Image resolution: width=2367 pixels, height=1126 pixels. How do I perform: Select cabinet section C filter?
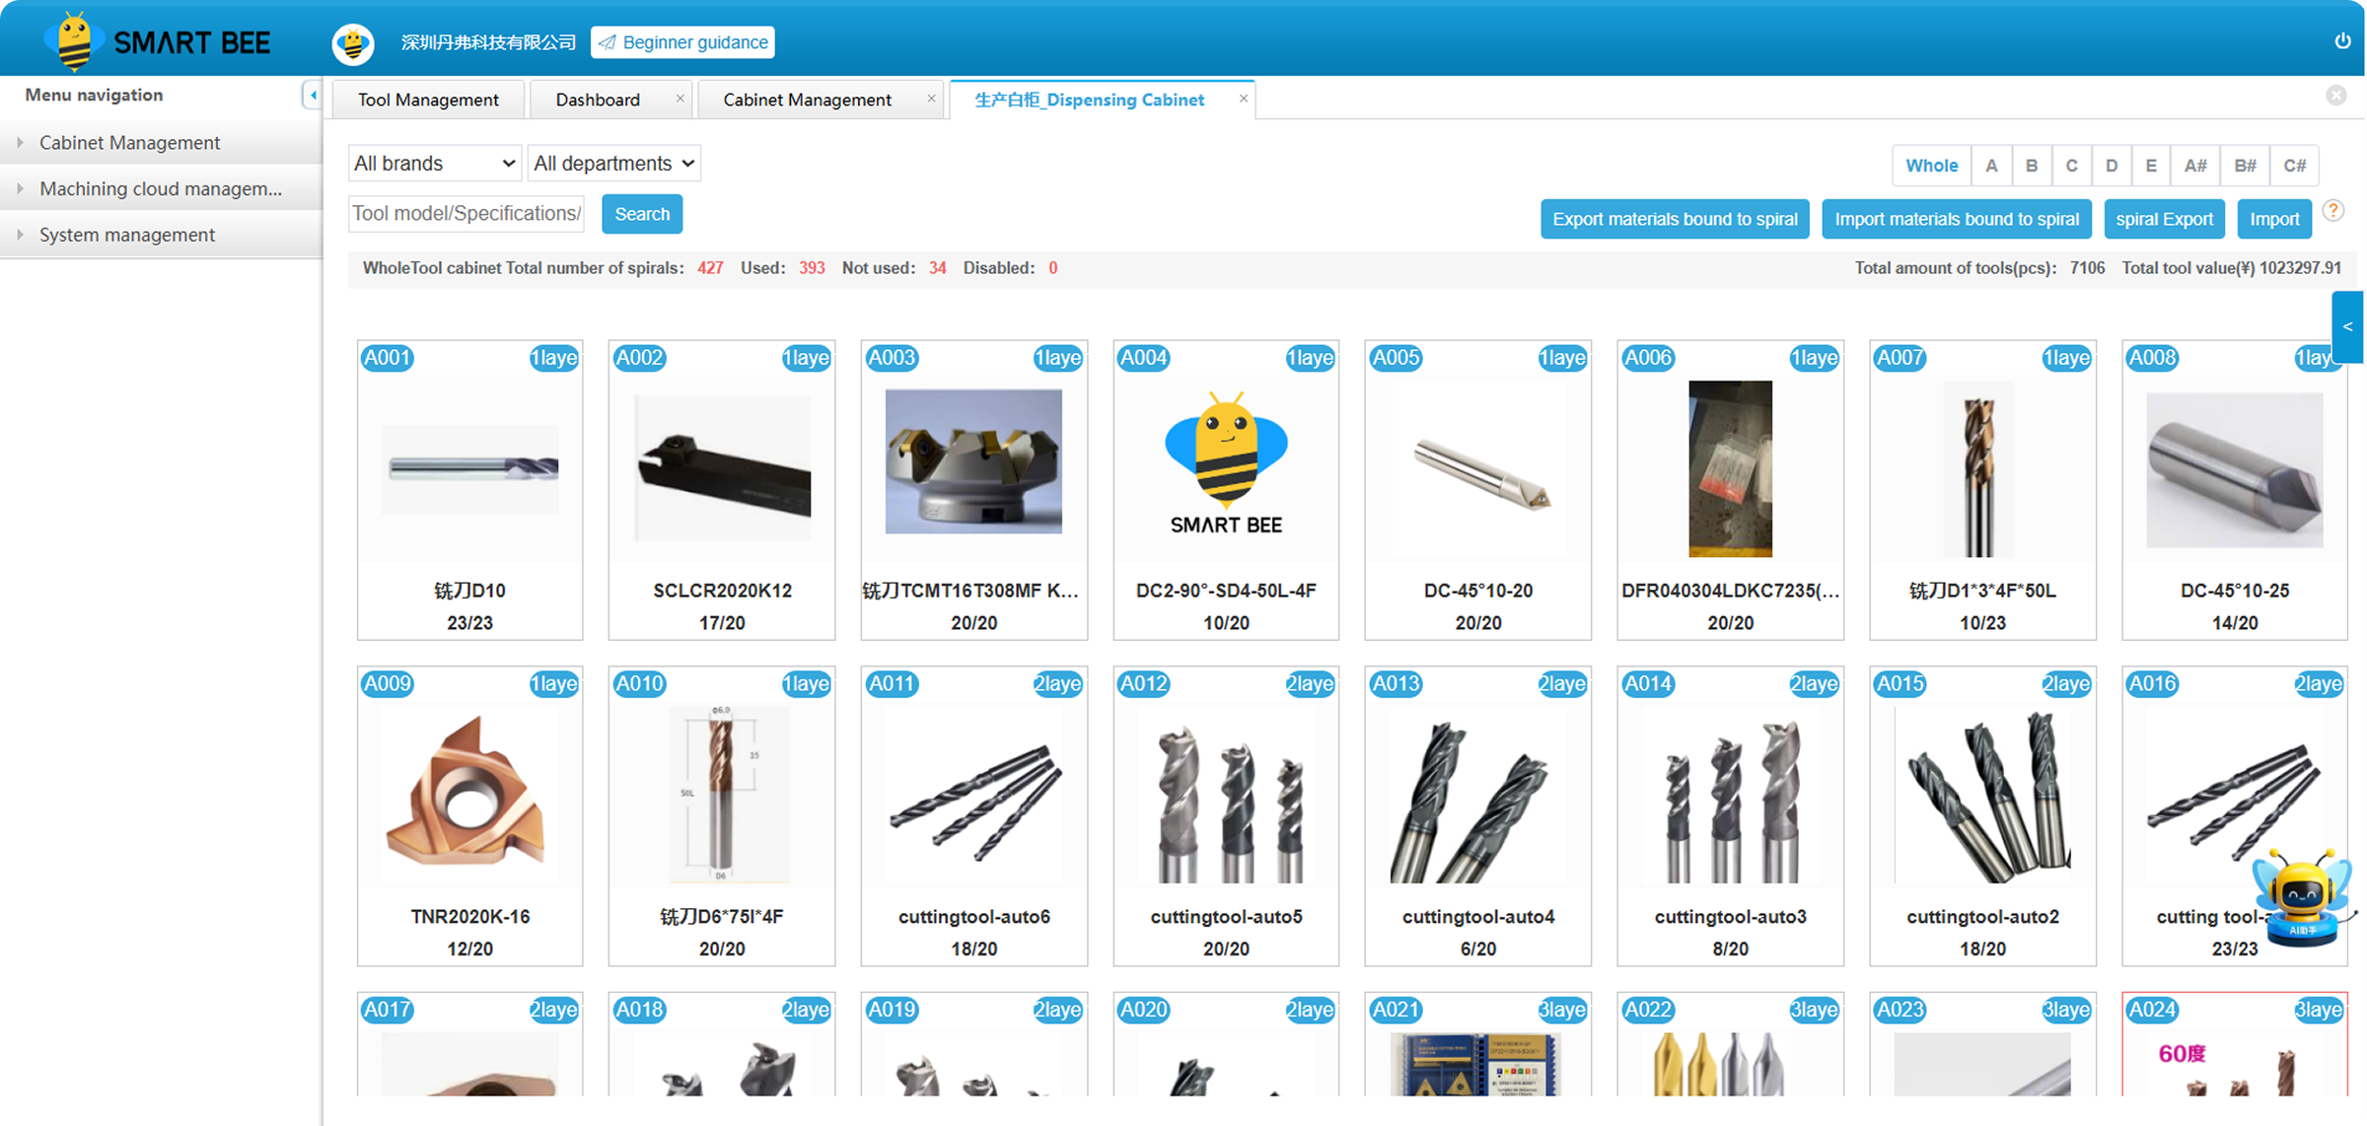[x=2071, y=166]
